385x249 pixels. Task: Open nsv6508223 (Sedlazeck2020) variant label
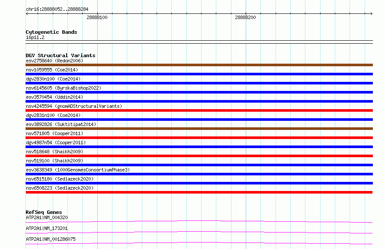coord(60,188)
